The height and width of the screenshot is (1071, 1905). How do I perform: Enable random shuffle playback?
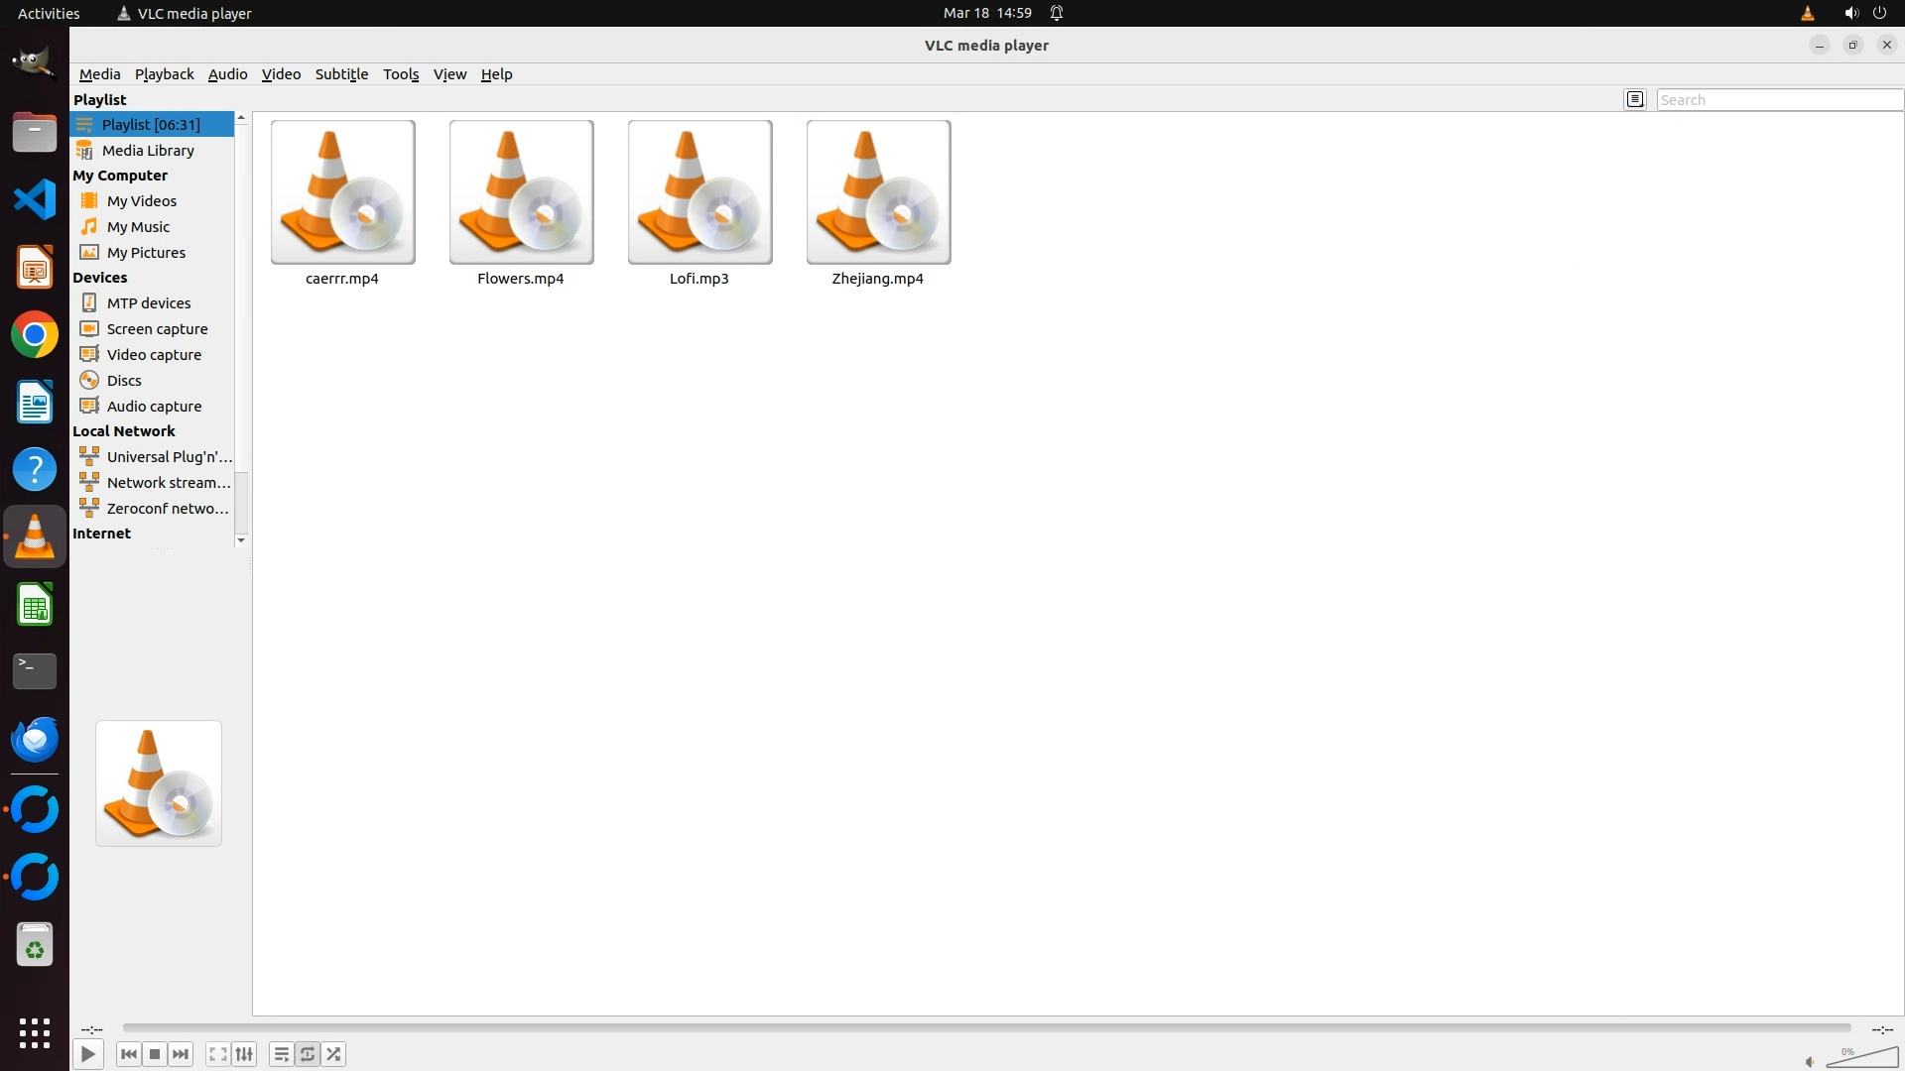pos(334,1054)
